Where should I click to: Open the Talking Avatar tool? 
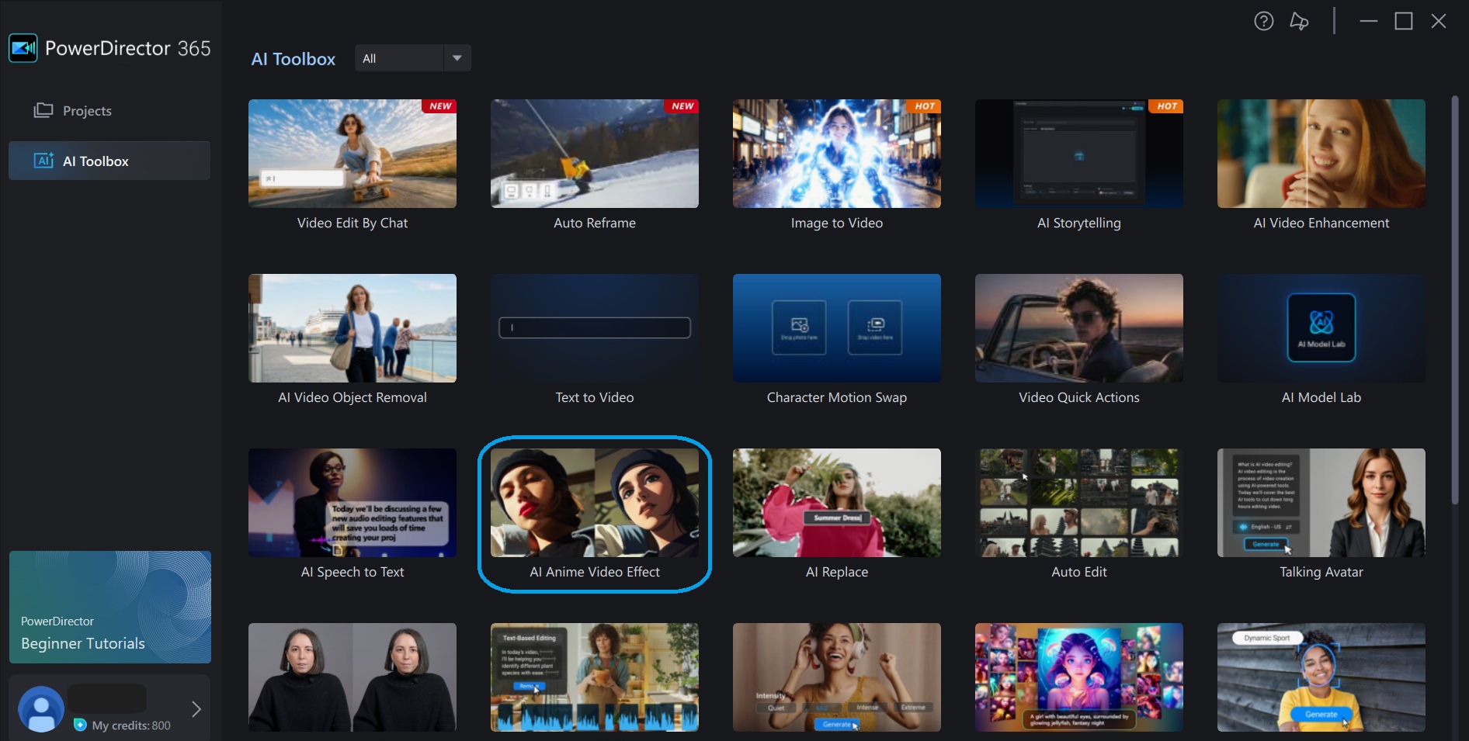point(1321,503)
